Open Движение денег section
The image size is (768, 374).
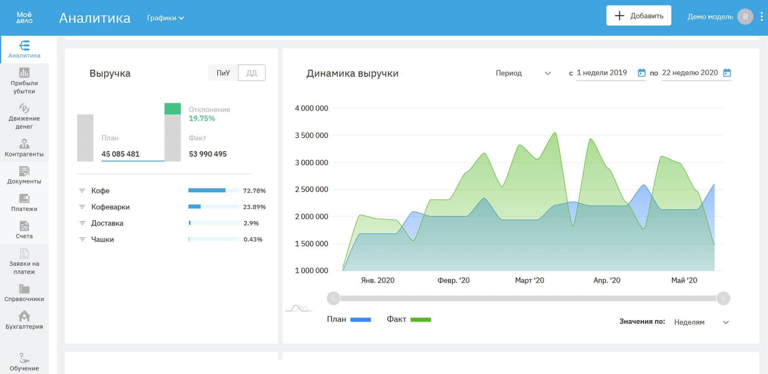24,109
